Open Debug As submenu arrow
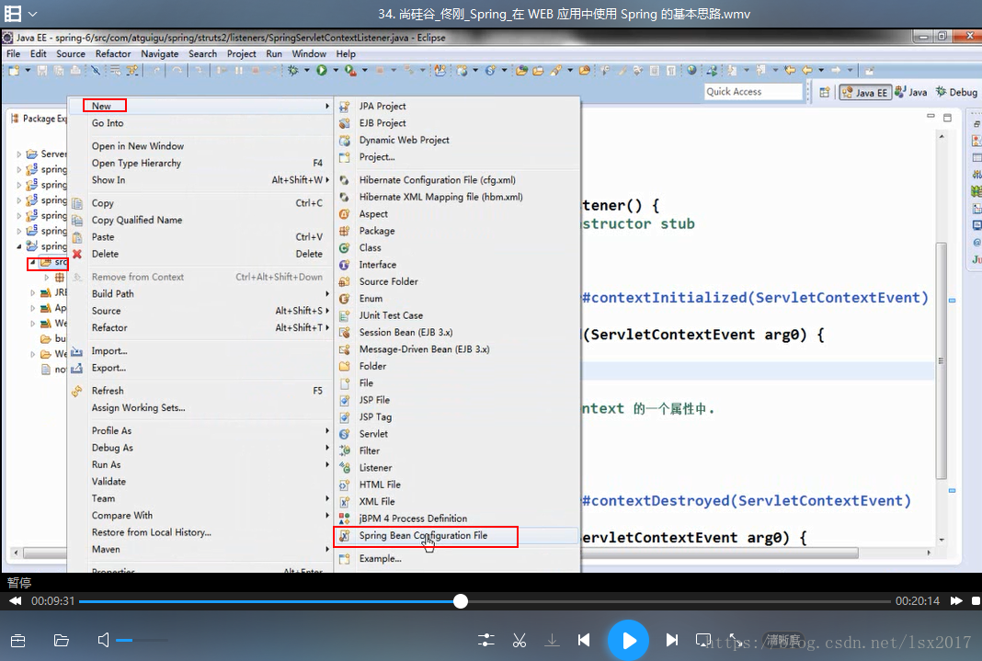The height and width of the screenshot is (661, 982). pyautogui.click(x=327, y=448)
